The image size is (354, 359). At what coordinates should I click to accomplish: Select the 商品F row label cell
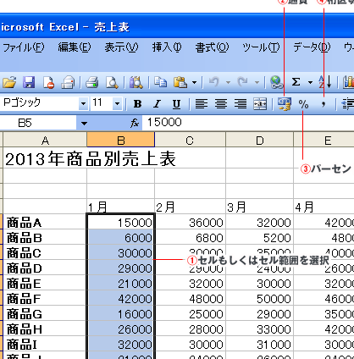[x=45, y=298]
